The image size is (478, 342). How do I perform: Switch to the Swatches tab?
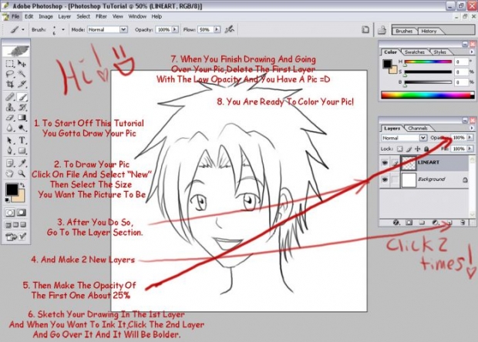coord(415,52)
